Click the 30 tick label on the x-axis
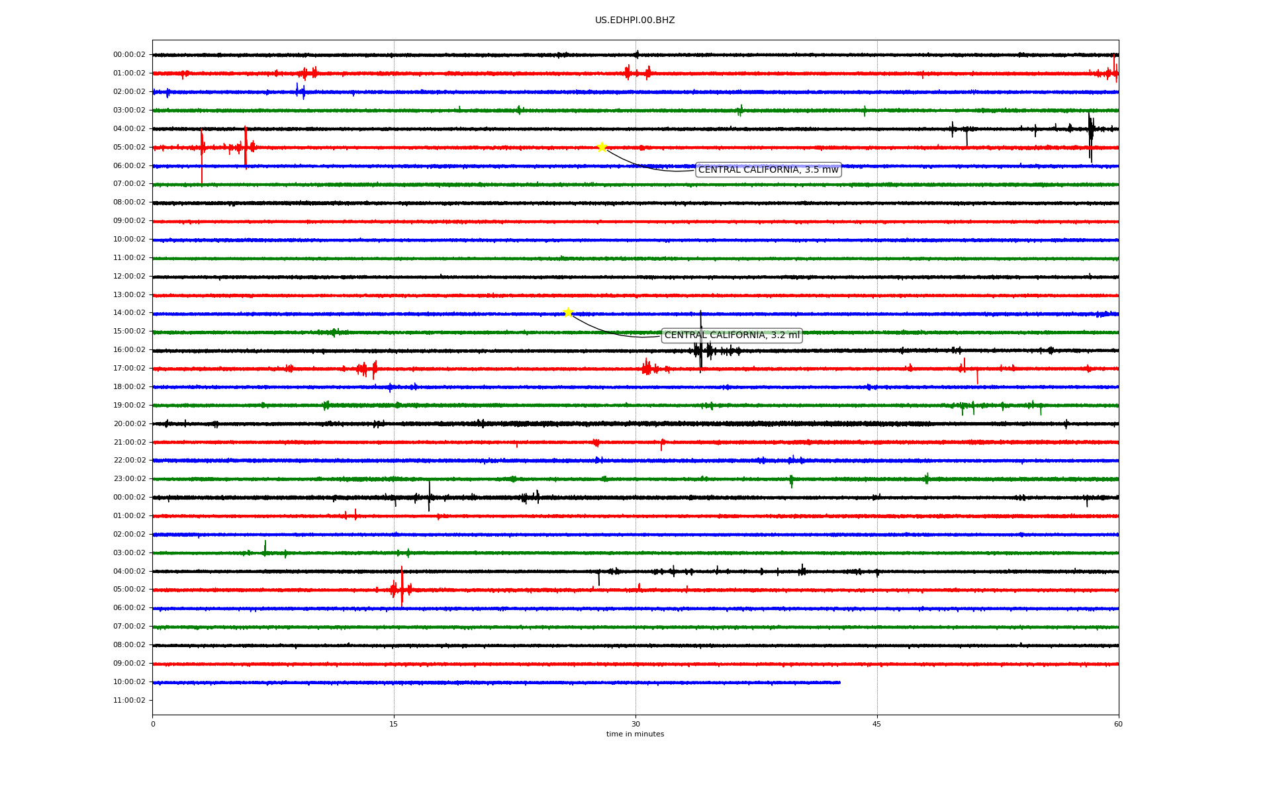The height and width of the screenshot is (794, 1271). pos(635,724)
